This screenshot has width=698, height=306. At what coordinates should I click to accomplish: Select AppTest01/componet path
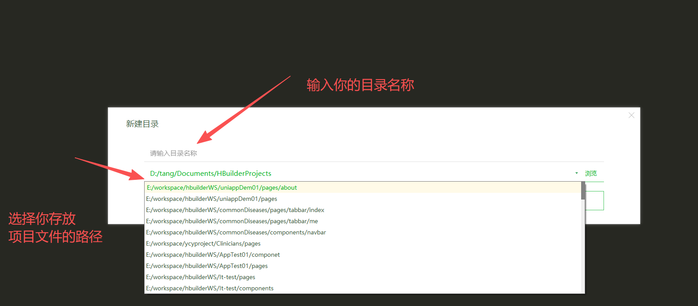pyautogui.click(x=363, y=255)
